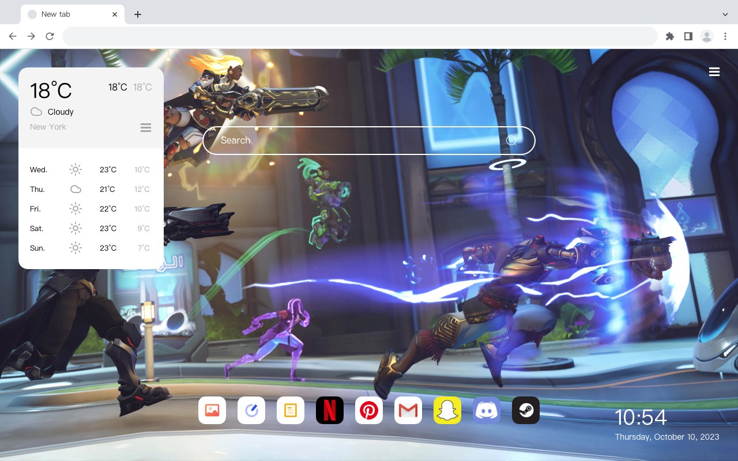
Task: Open the Chrome three-dot menu
Action: (725, 36)
